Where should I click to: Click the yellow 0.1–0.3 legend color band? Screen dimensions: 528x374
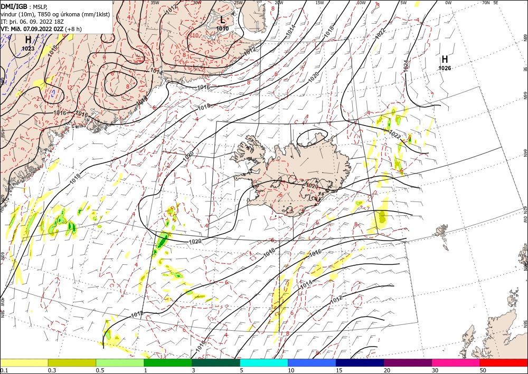(24, 362)
